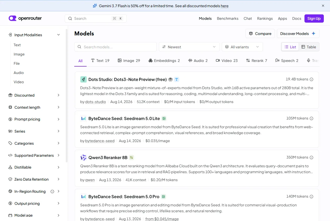Expand the Context length filter
The image size is (330, 221).
[34, 107]
